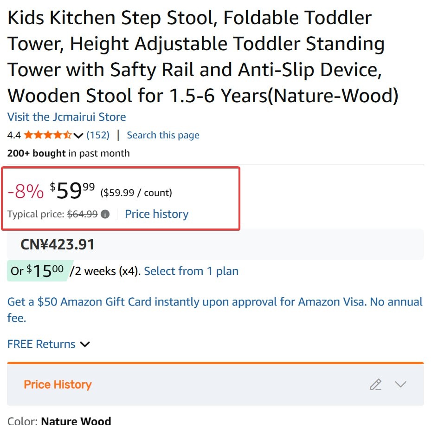438x425 pixels.
Task: Open the Price history link near price
Action: click(x=156, y=214)
